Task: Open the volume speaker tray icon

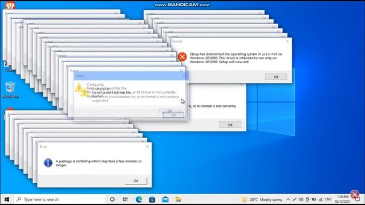Action: coord(301,199)
